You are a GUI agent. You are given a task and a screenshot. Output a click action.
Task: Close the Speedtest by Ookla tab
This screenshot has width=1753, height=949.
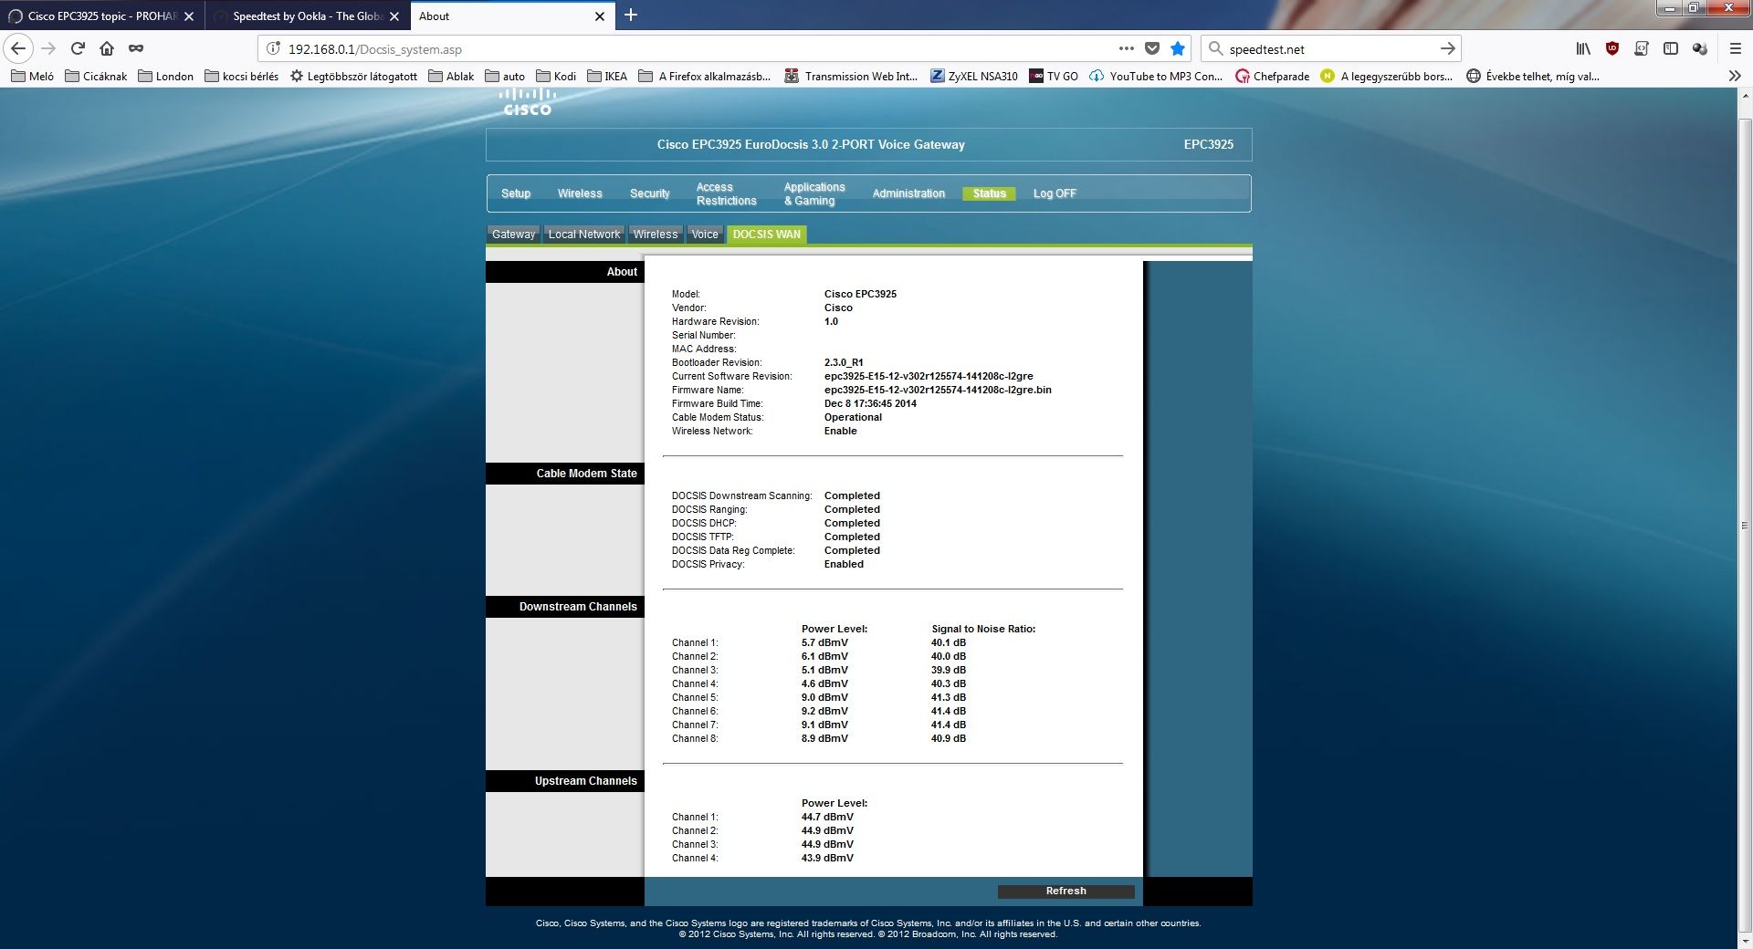(x=394, y=16)
